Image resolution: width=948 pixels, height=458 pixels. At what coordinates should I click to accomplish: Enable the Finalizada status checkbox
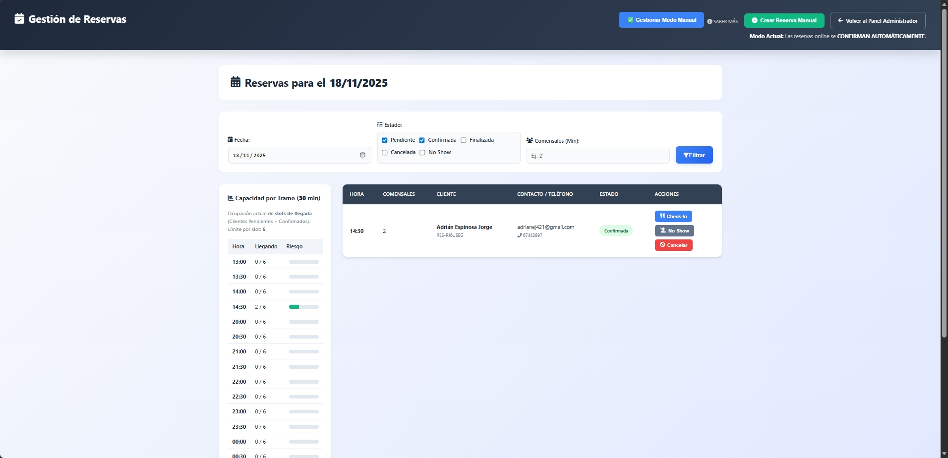point(464,140)
